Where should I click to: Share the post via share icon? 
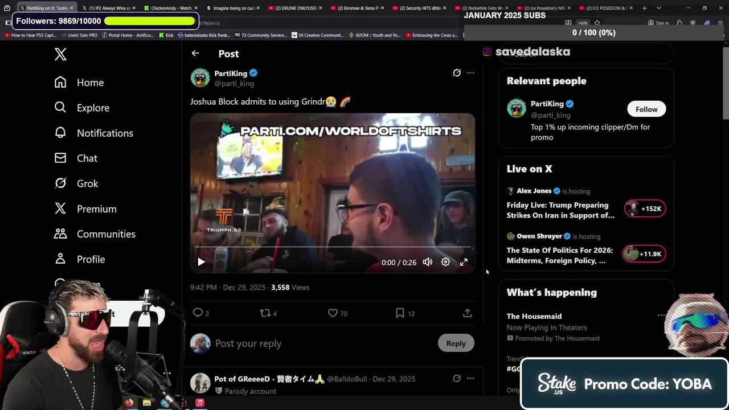[x=468, y=313]
